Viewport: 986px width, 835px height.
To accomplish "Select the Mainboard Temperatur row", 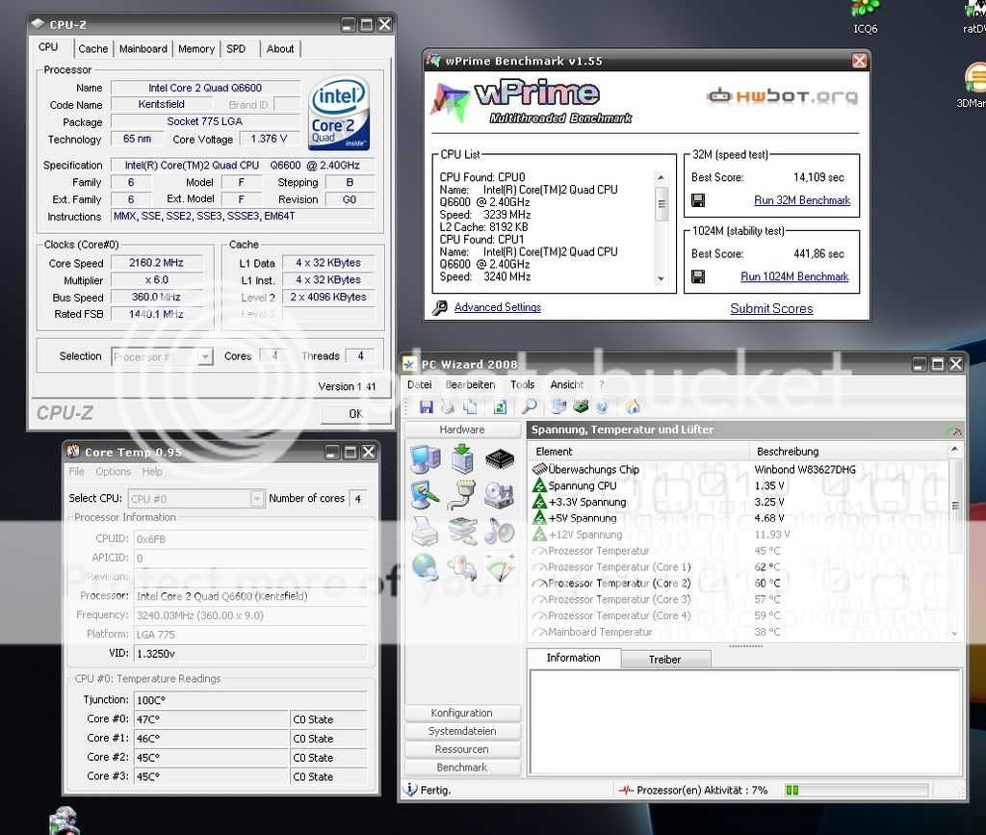I will pyautogui.click(x=739, y=632).
